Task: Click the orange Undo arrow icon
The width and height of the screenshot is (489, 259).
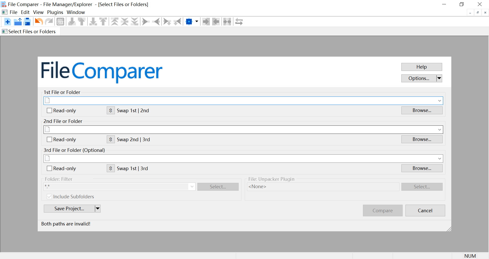Action: click(x=39, y=22)
